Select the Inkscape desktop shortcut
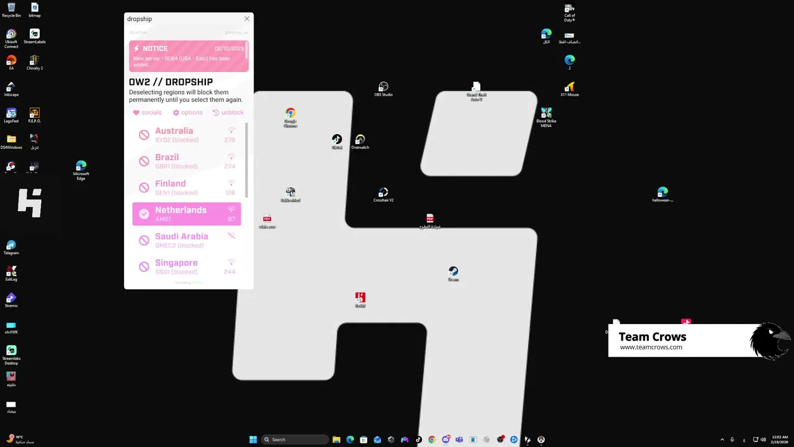Screen dimensions: 794x447 (11, 89)
